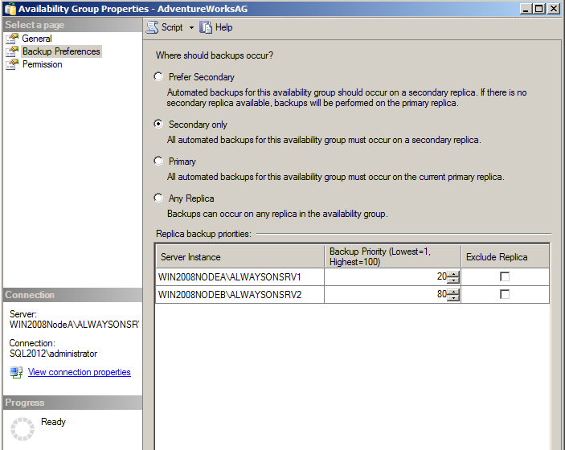Screen dimensions: 565x450
Task: Click the Backup Preferences page icon
Action: click(x=12, y=51)
